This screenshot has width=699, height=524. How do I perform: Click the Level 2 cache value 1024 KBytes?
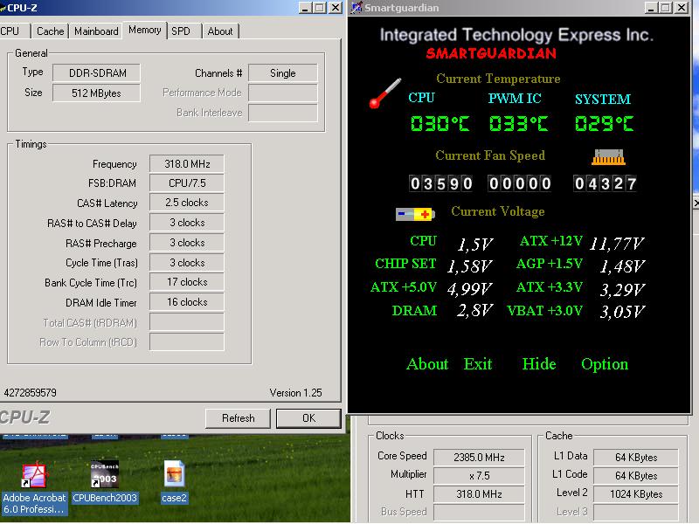click(x=636, y=494)
